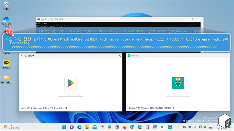Click the input language A indicator
234x131 pixels.
pyautogui.click(x=195, y=127)
